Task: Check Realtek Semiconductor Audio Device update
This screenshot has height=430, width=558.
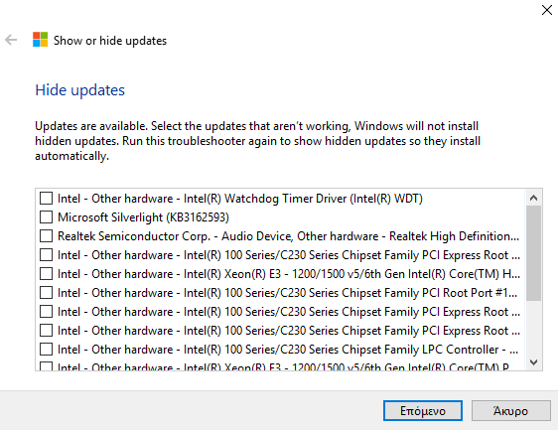Action: [x=47, y=236]
